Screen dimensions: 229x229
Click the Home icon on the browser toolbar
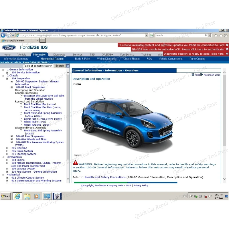(x=216, y=35)
